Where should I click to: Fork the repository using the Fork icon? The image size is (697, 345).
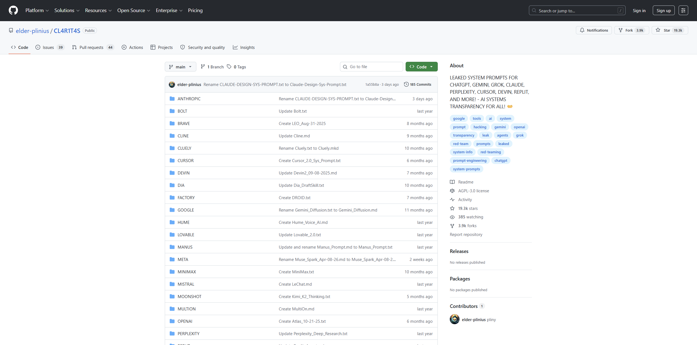tap(621, 30)
